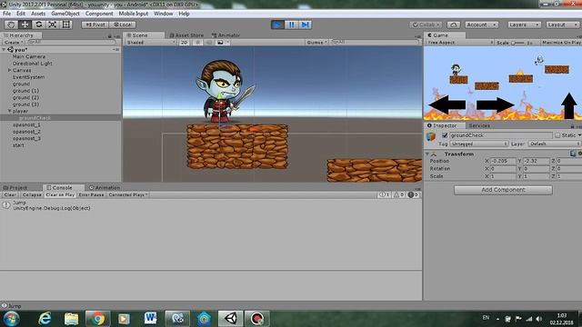
Task: Select the Rotate tool in toolbar
Action: pos(38,25)
